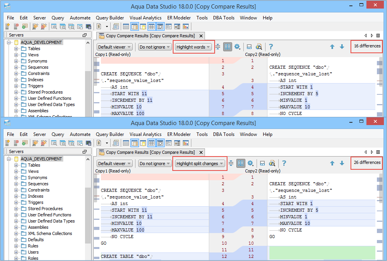Open compare settings gear in upper window
The width and height of the screenshot is (387, 261).
coord(237,47)
